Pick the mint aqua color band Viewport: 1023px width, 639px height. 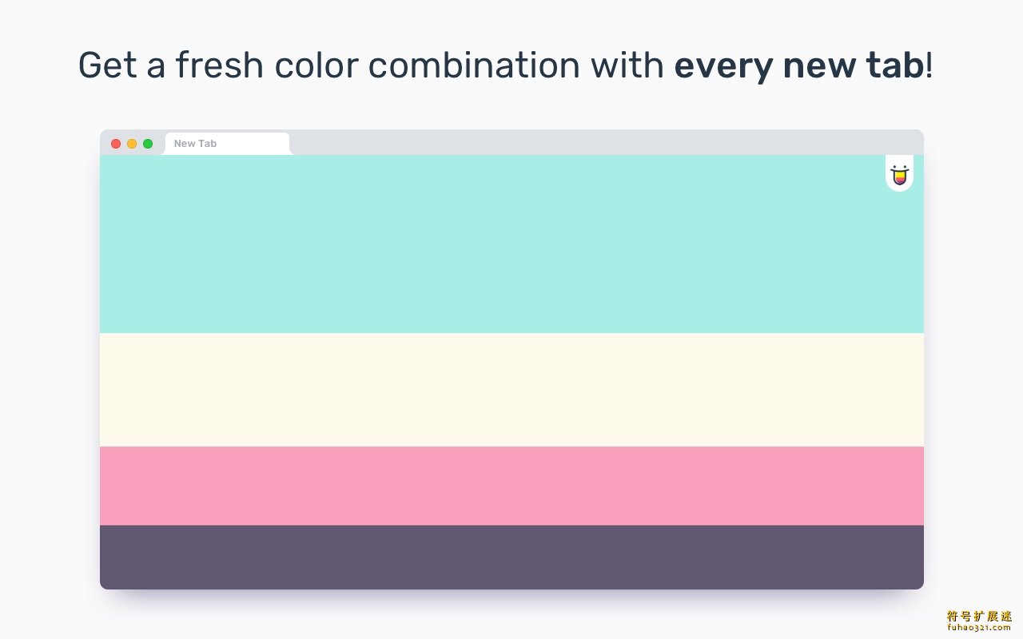click(511, 244)
